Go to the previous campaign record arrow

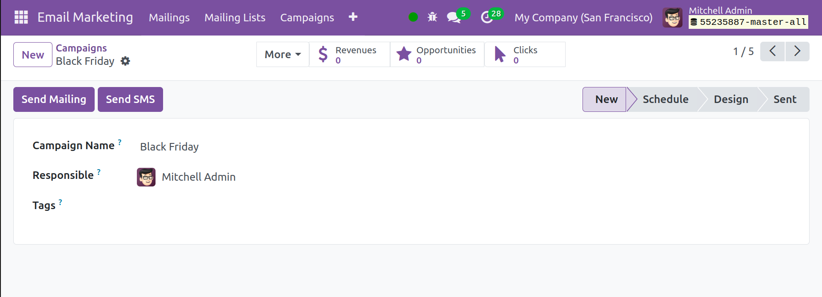point(772,51)
